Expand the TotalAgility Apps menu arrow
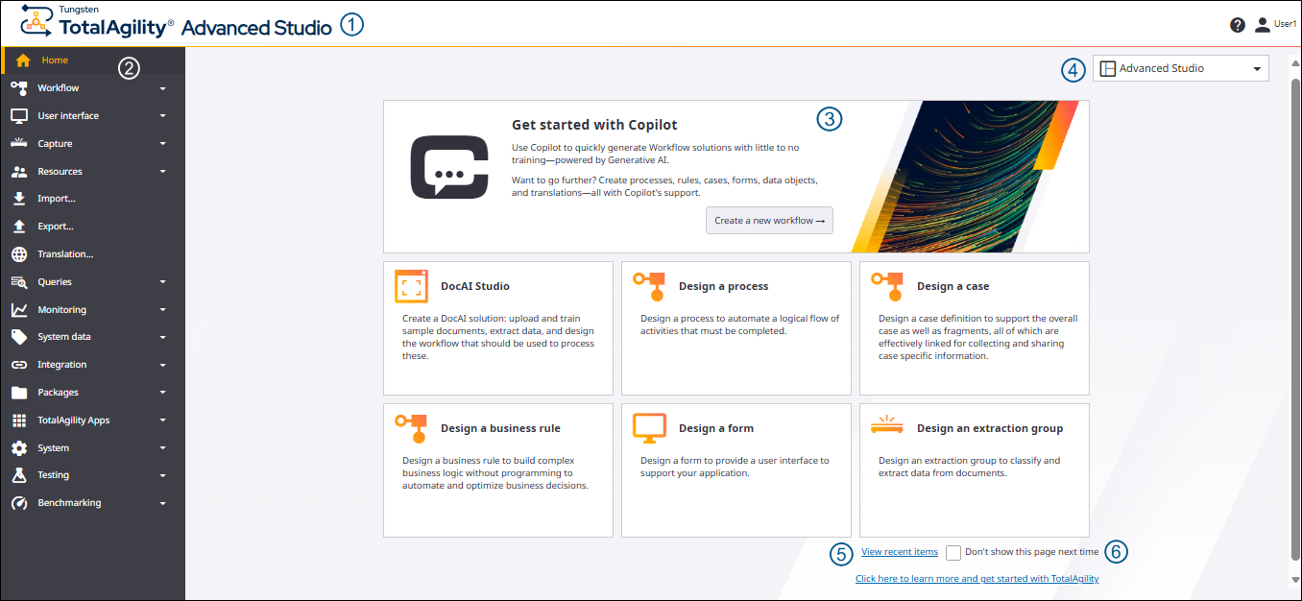The width and height of the screenshot is (1302, 601). [x=163, y=421]
